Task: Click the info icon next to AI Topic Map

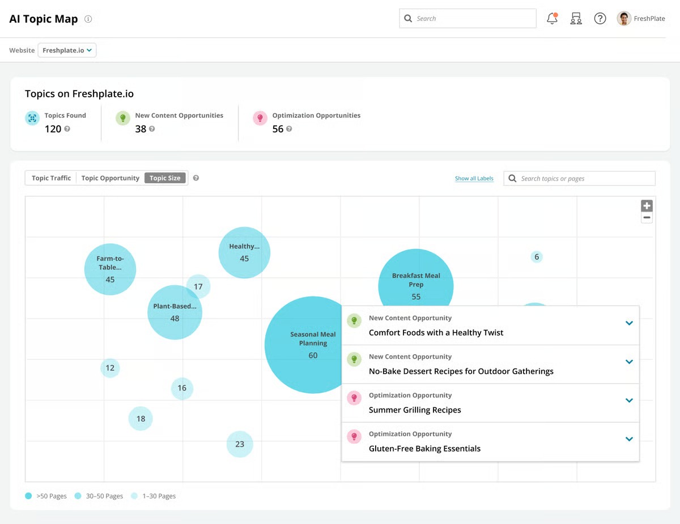Action: 88,19
